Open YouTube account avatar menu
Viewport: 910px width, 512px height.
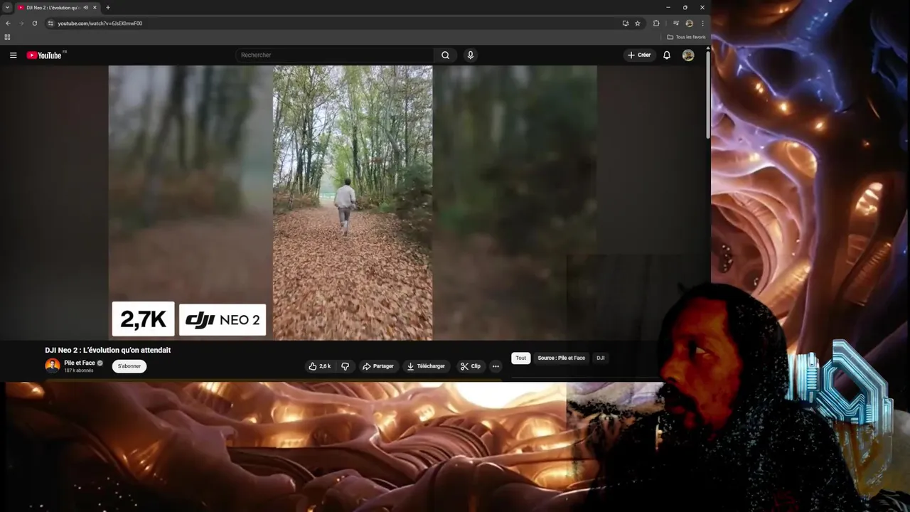pyautogui.click(x=688, y=55)
